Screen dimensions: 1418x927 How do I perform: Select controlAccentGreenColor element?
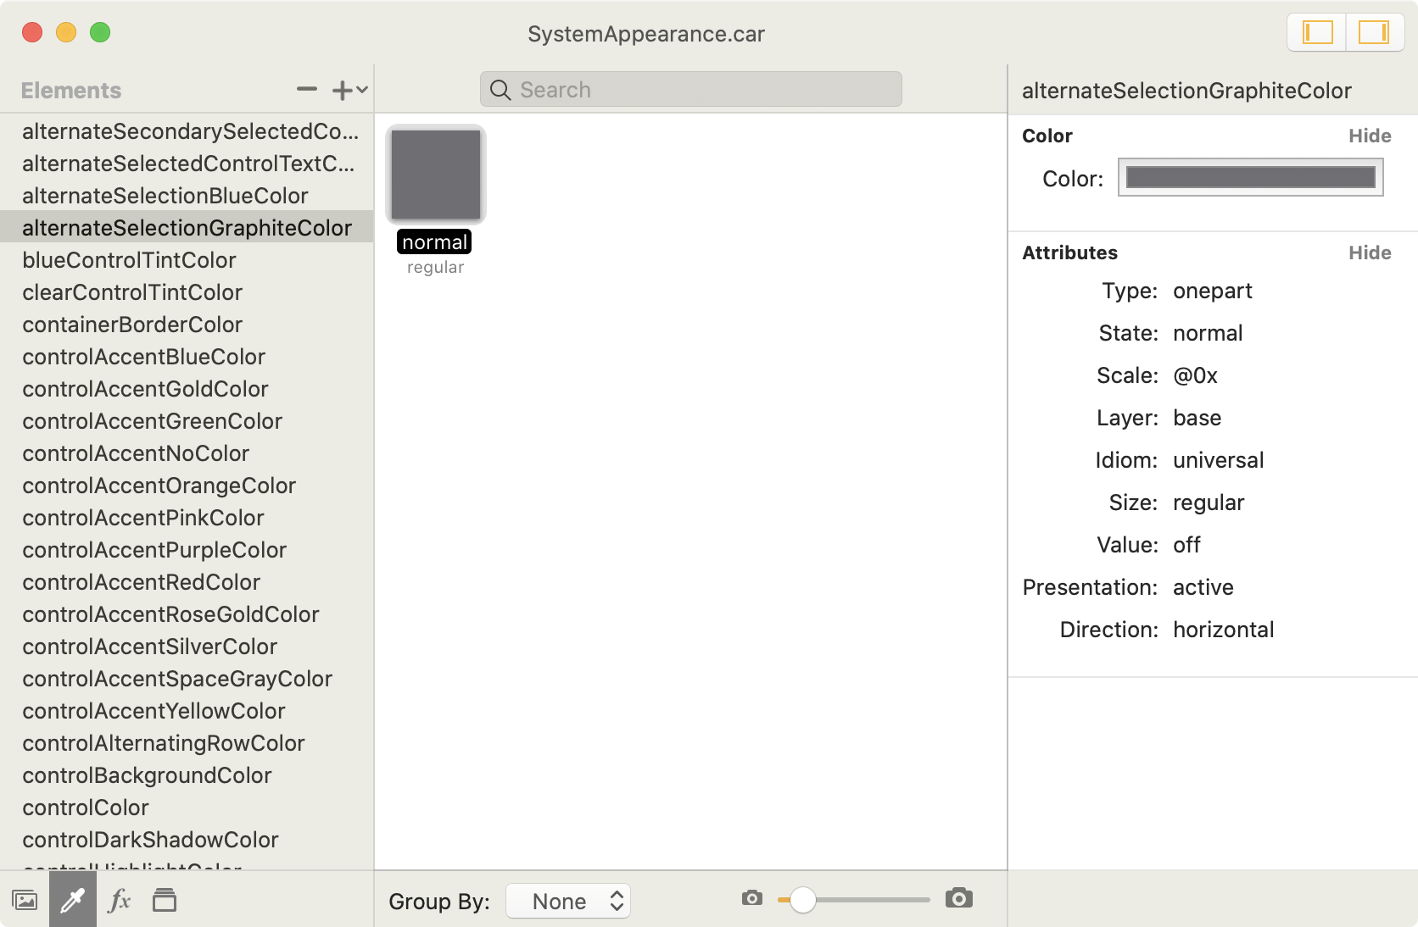187,421
